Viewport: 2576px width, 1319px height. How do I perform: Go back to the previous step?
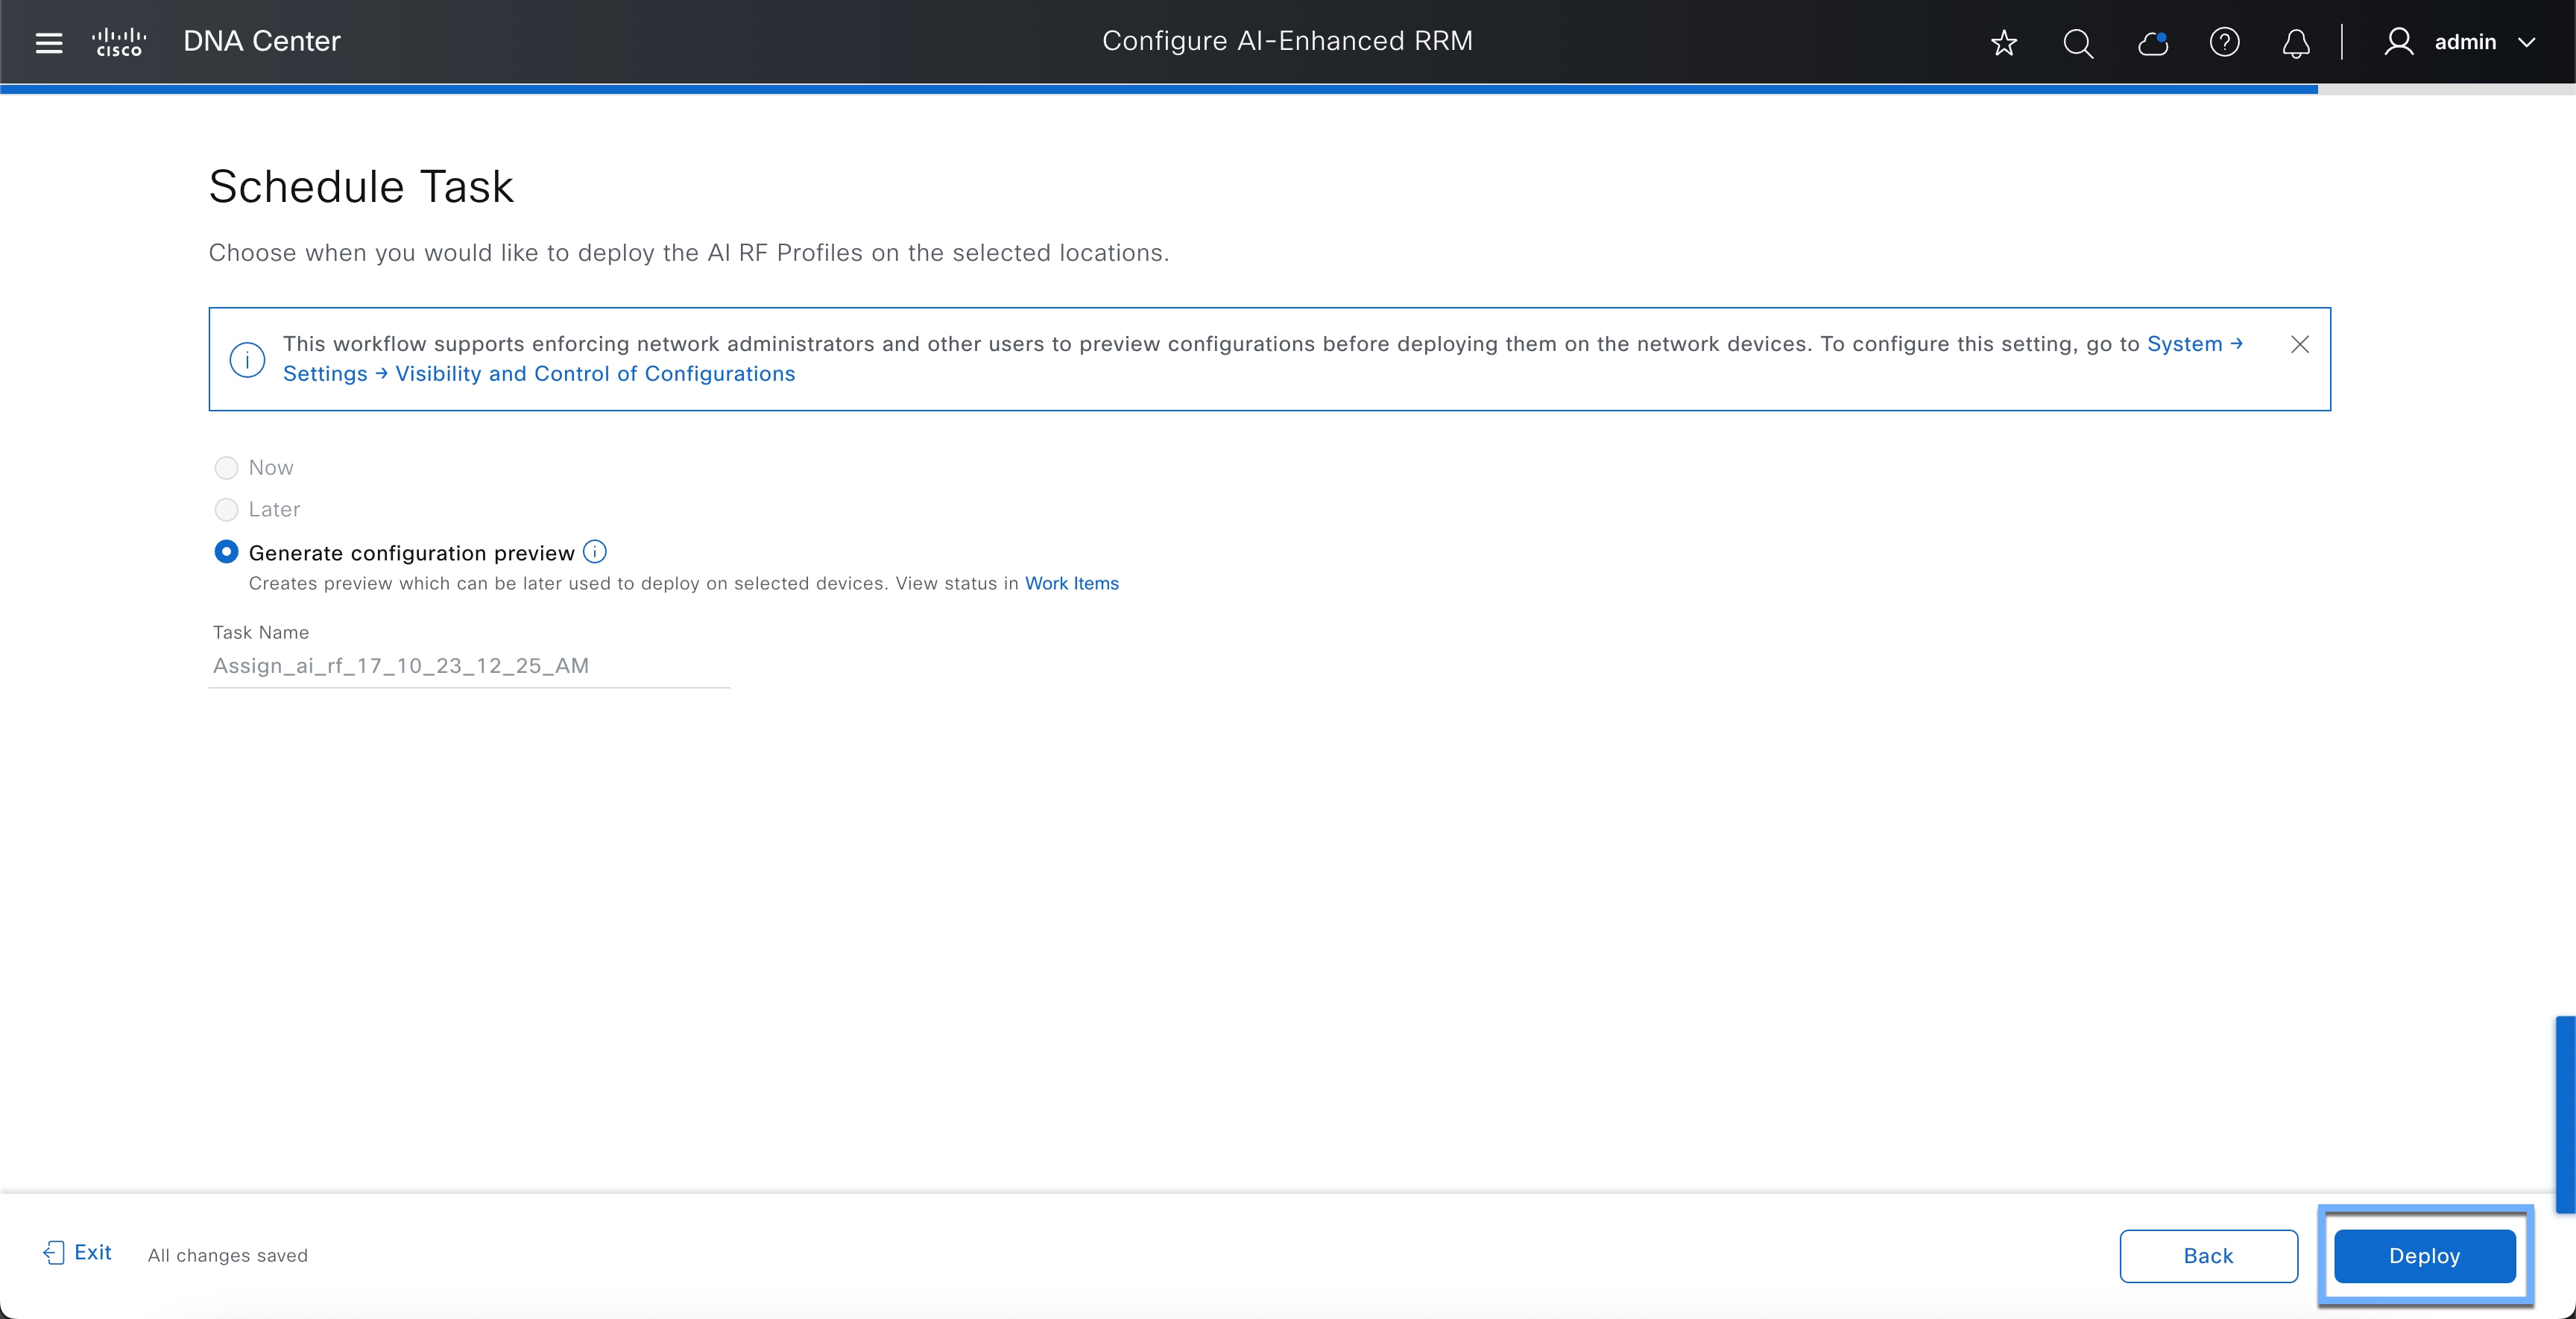2209,1255
